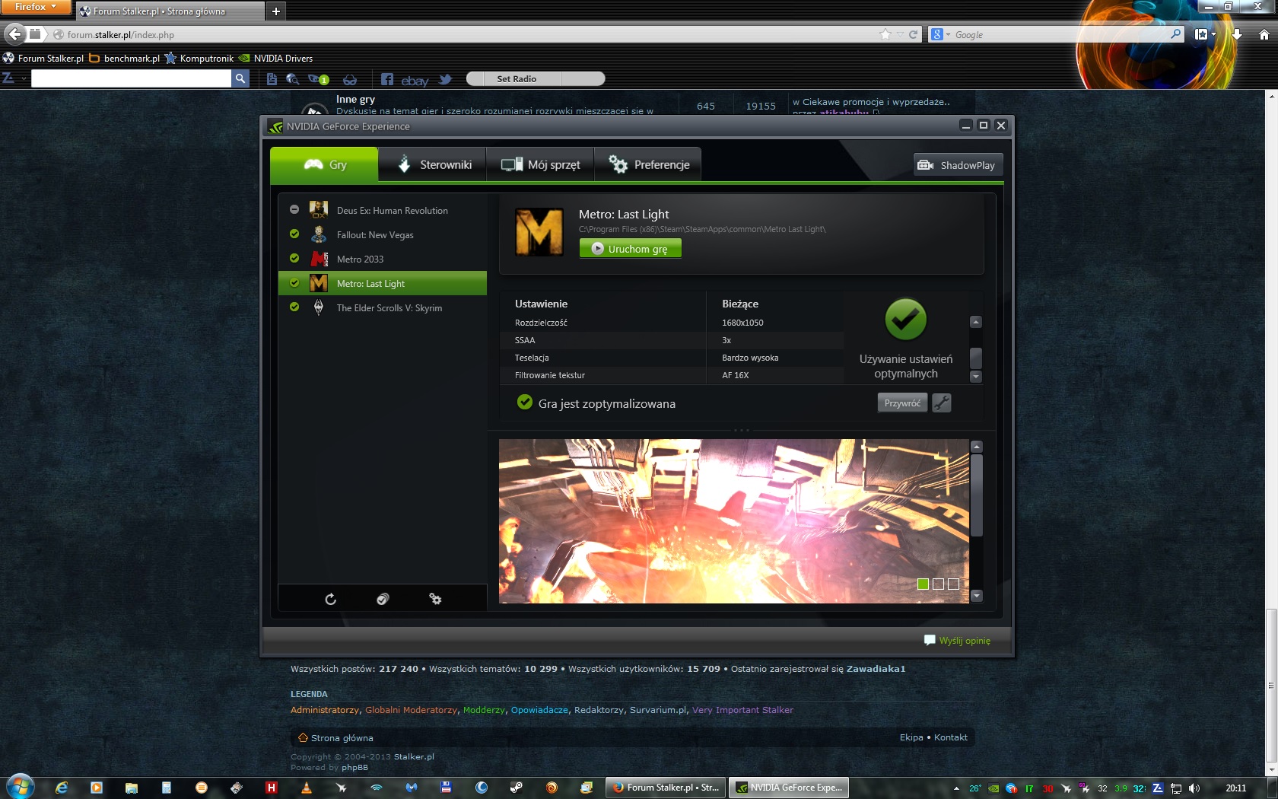Go to the Firefox home page
This screenshot has width=1278, height=799.
(x=1264, y=34)
